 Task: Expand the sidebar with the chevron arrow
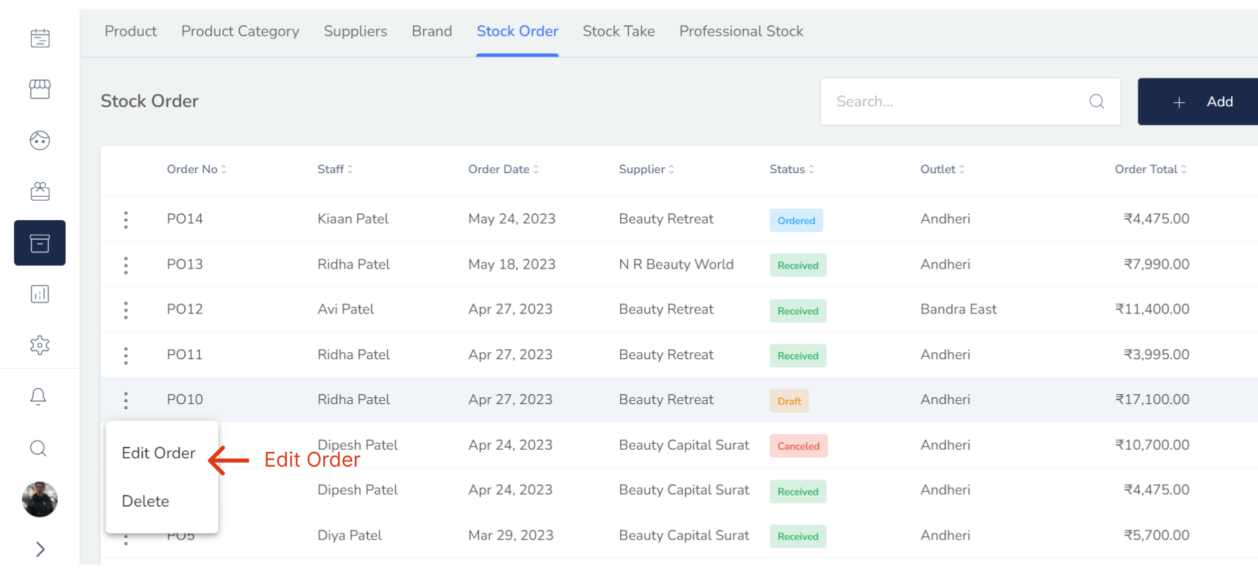click(x=40, y=549)
